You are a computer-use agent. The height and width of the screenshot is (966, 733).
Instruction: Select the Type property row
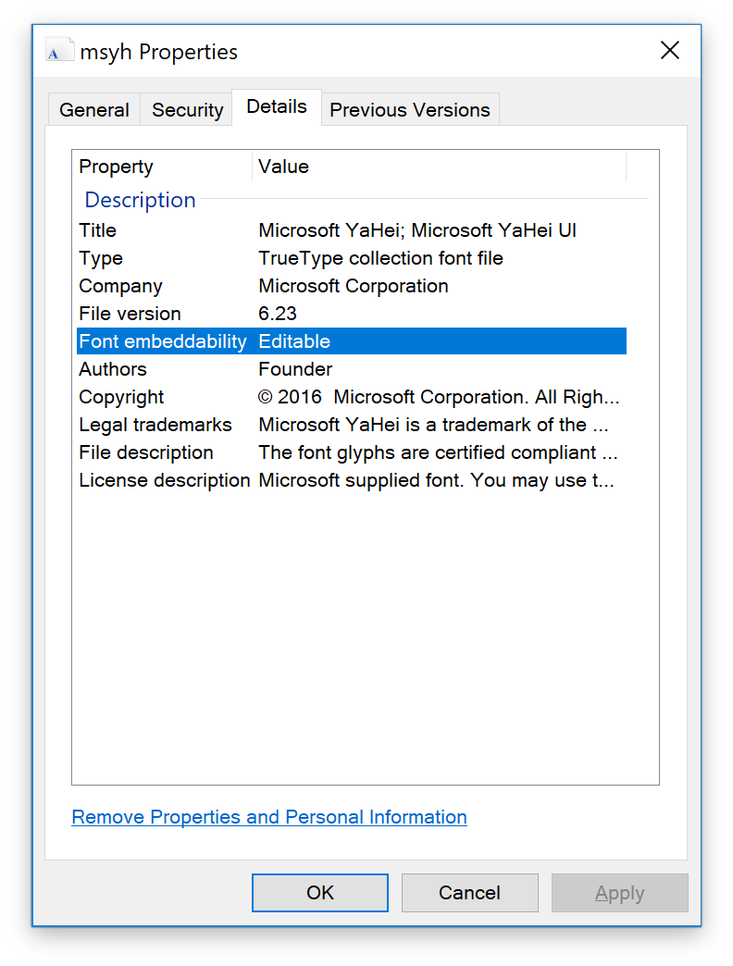click(351, 258)
